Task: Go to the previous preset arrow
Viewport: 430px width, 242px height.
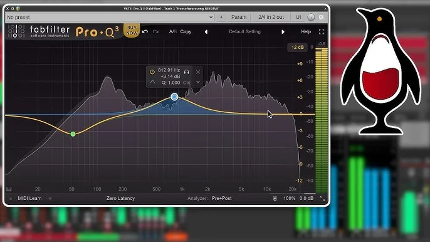Action: tap(206, 32)
